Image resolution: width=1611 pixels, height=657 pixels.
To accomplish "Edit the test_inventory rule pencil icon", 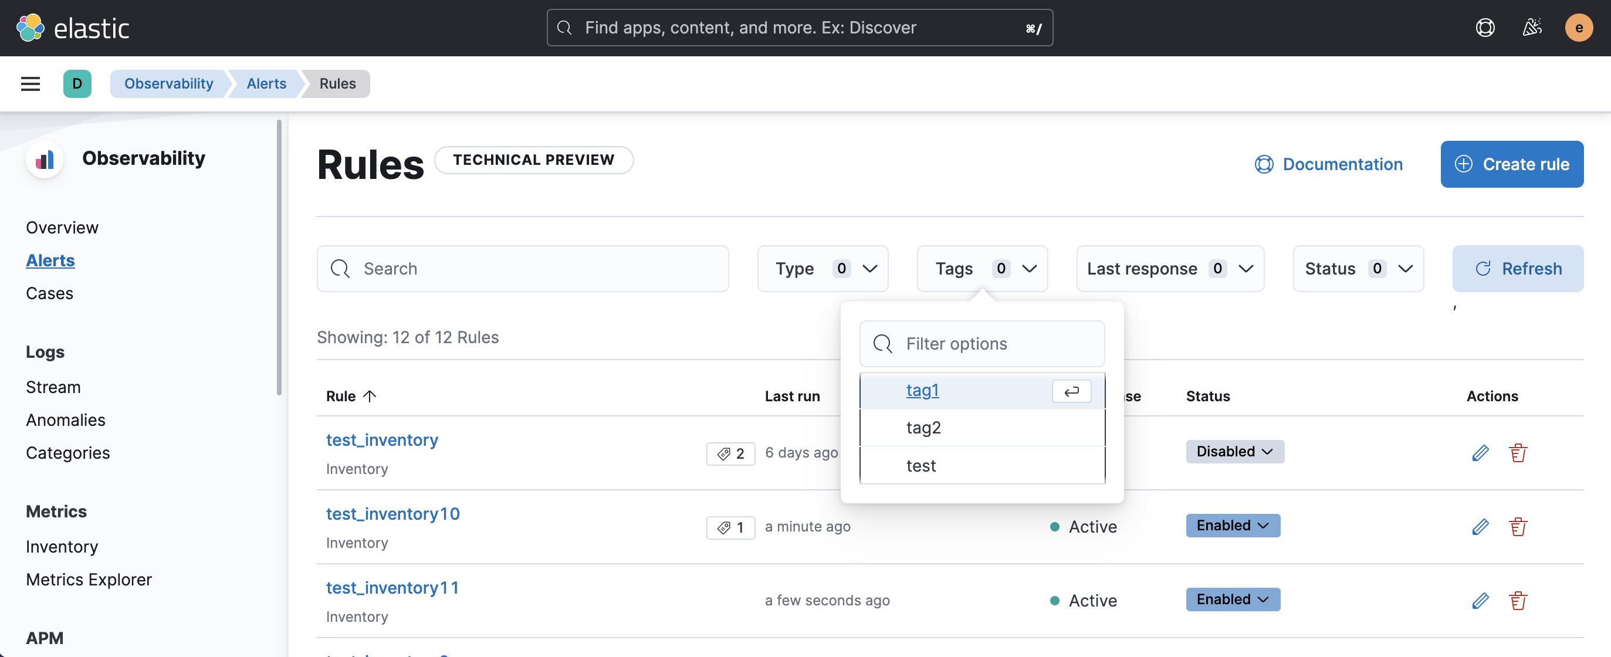I will coord(1480,453).
